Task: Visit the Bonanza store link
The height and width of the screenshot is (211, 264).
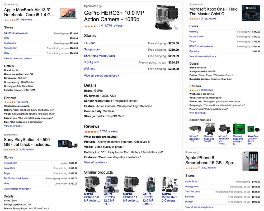Action: tap(190, 196)
